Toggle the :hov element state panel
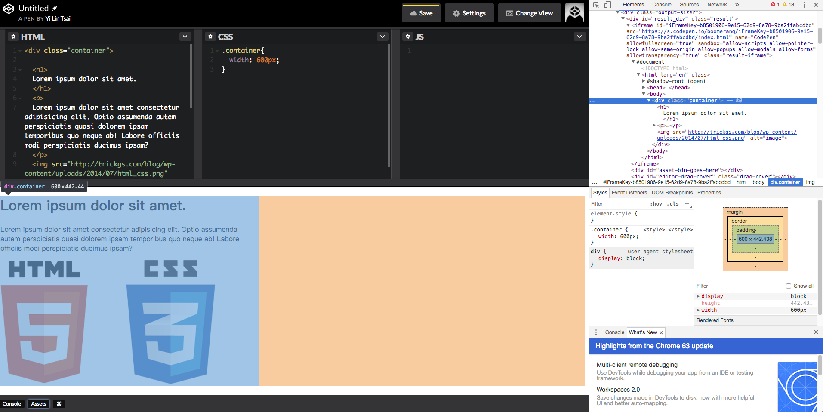The image size is (823, 412). coord(656,204)
